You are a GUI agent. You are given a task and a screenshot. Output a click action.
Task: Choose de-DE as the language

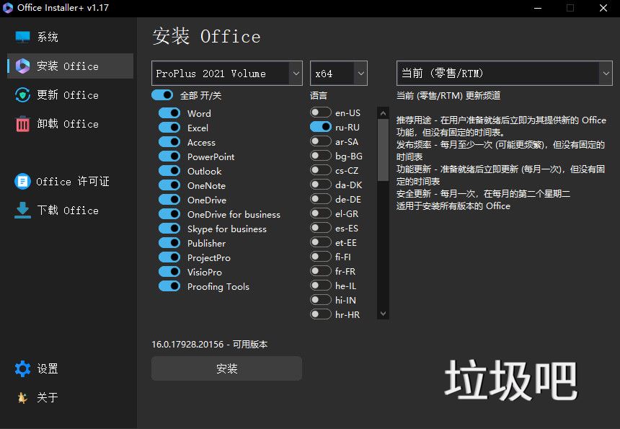[x=319, y=199]
